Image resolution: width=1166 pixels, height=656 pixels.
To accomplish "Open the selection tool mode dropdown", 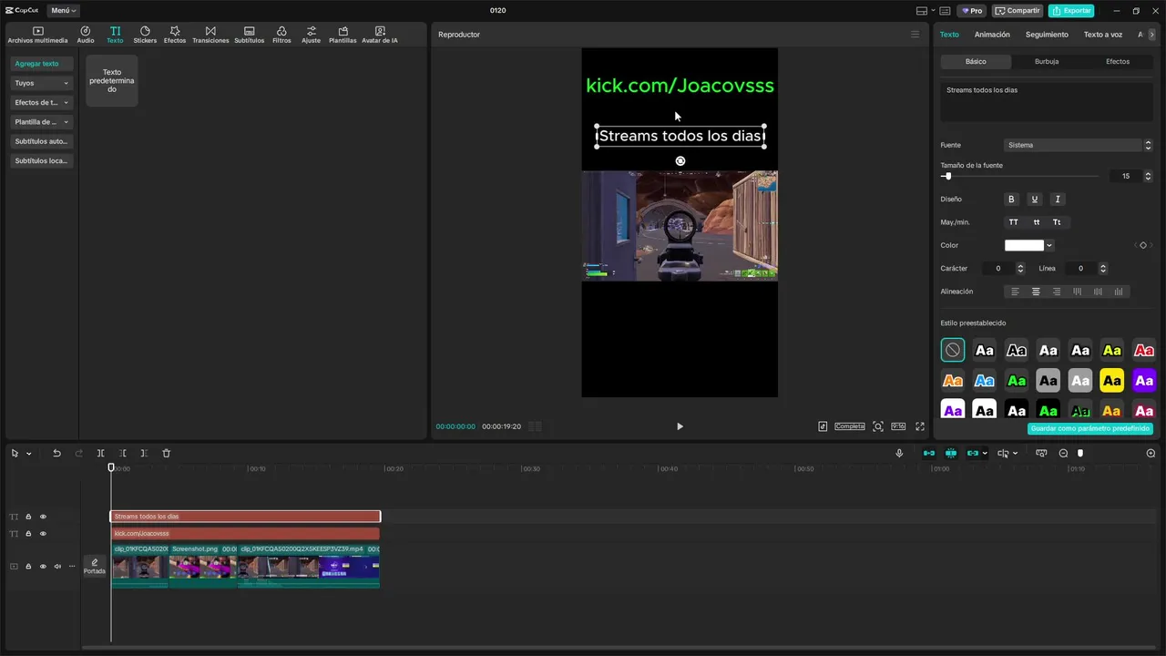I will point(28,453).
